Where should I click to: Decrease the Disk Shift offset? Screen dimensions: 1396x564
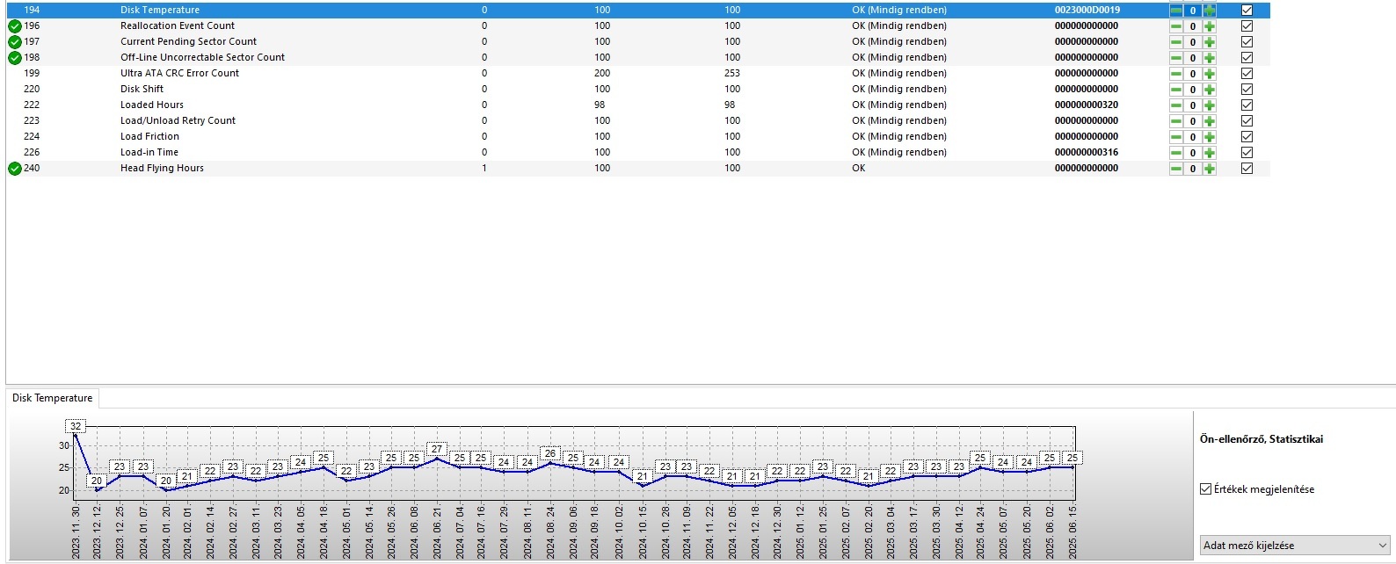pyautogui.click(x=1176, y=90)
